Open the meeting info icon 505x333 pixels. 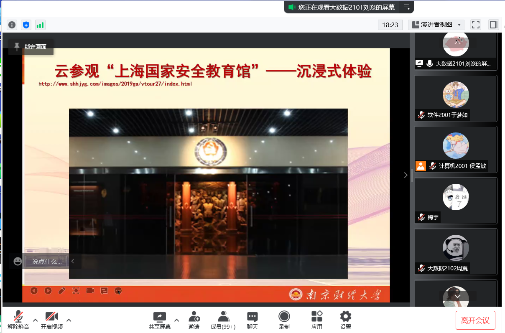point(12,25)
